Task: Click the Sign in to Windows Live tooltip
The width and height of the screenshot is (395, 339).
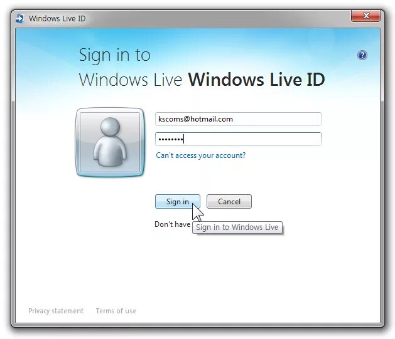Action: coord(237,227)
